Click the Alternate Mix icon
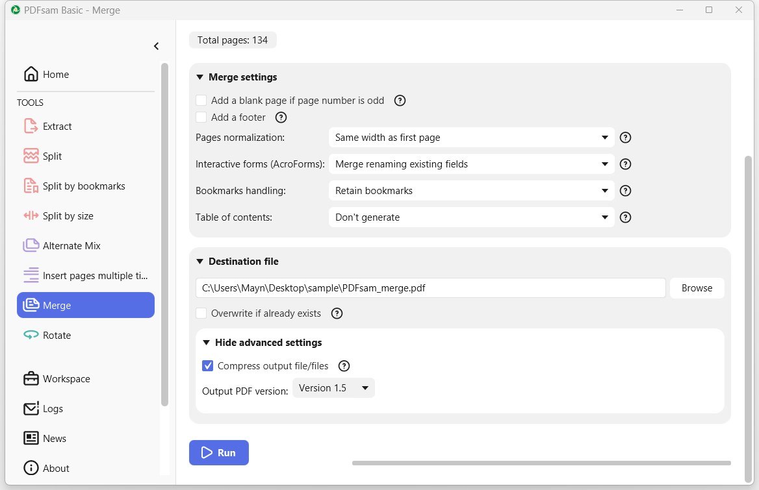This screenshot has height=490, width=759. pyautogui.click(x=31, y=246)
